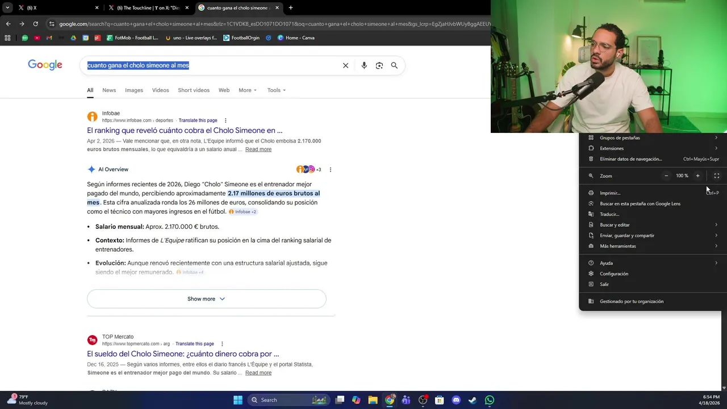727x409 pixels.
Task: Switch to The Touchline X tab
Action: coord(148,8)
